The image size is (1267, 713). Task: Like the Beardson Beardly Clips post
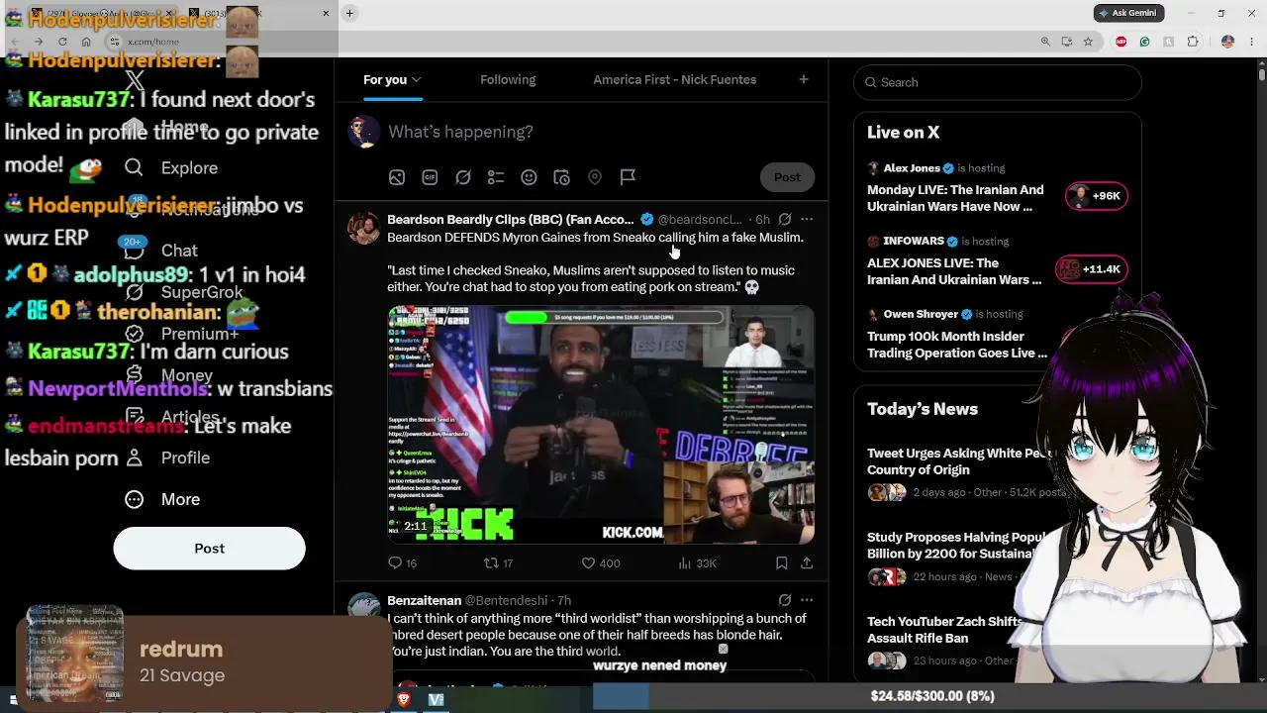click(x=600, y=562)
